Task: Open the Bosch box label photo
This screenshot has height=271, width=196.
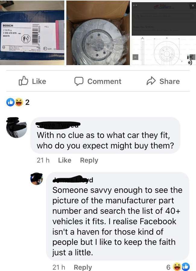Action: [x=32, y=33]
